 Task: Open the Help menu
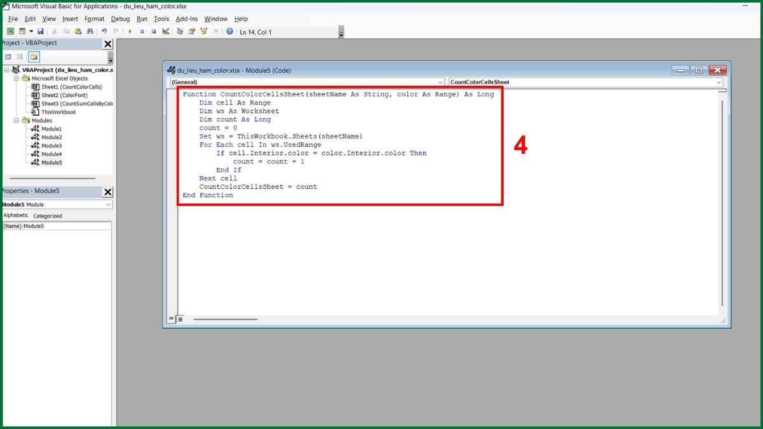coord(241,19)
